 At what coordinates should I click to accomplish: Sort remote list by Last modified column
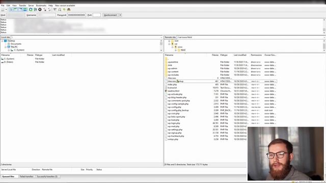click(240, 55)
